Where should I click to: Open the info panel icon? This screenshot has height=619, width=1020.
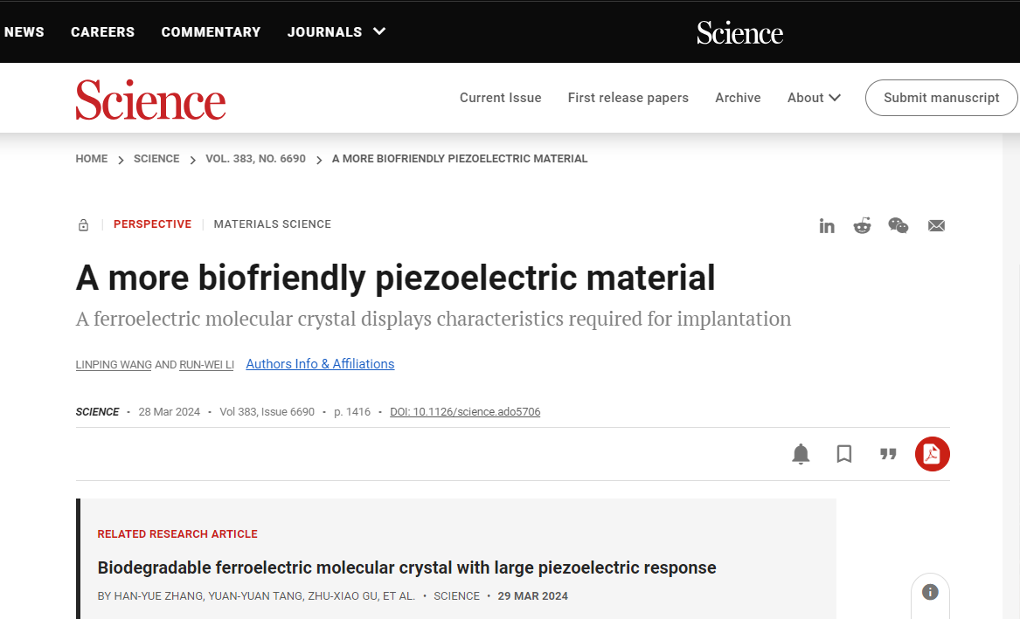(x=930, y=592)
